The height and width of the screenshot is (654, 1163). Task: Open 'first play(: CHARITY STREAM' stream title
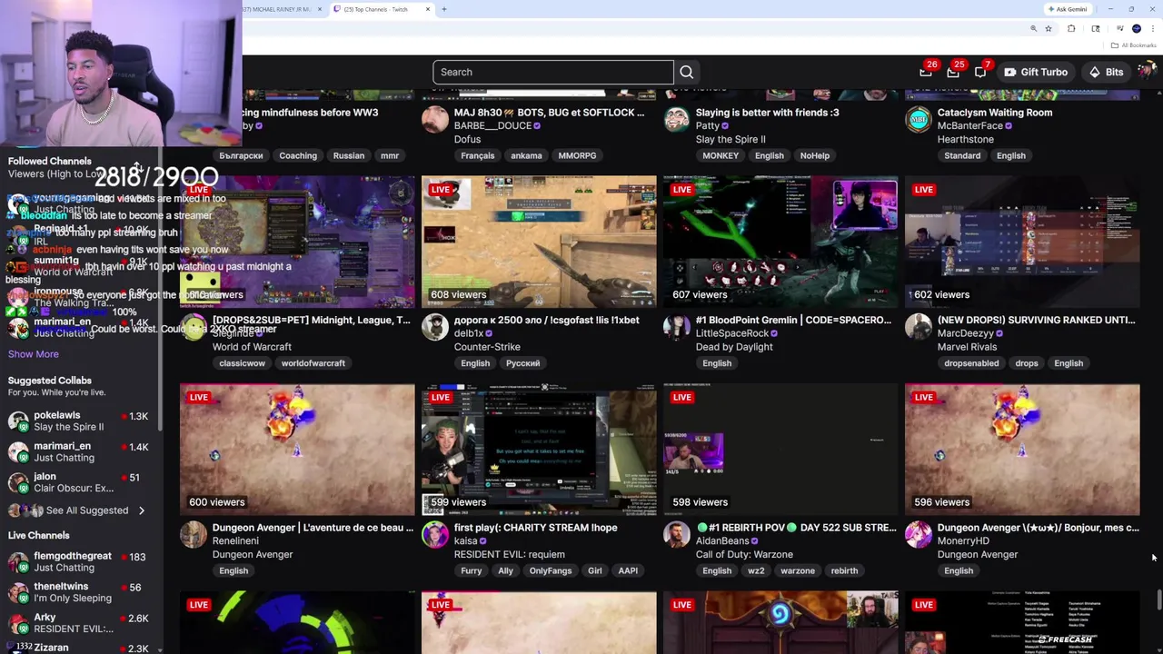[536, 528]
